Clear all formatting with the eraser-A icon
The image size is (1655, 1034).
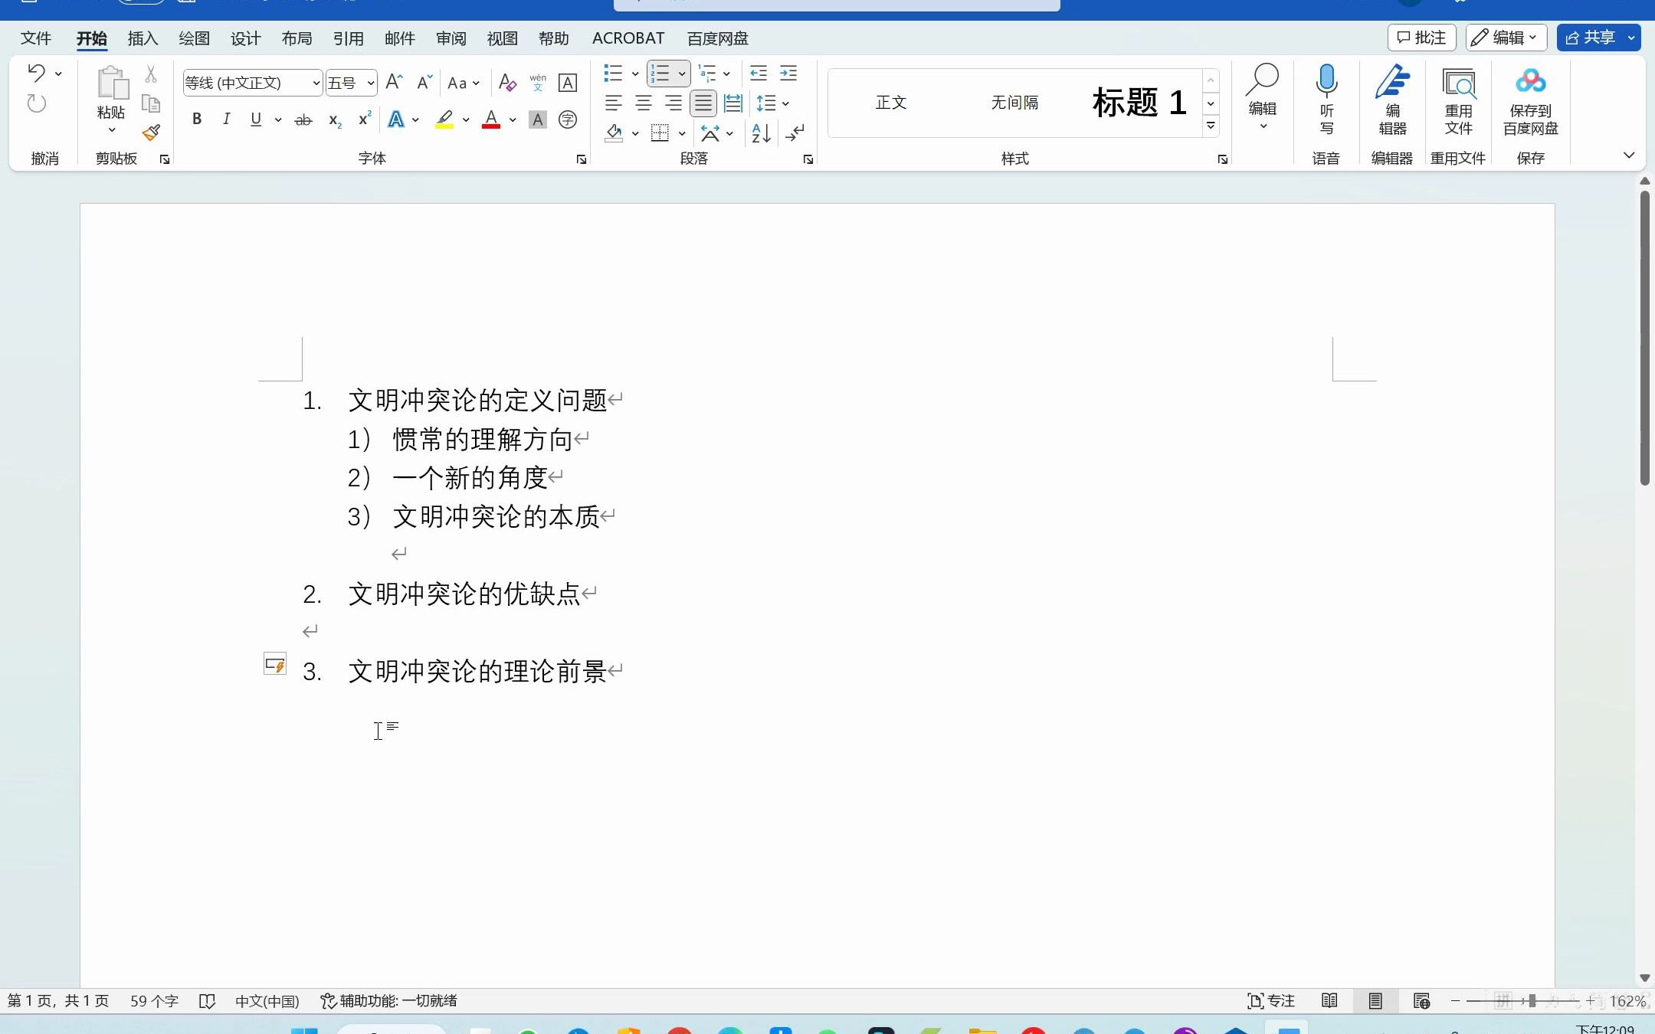click(x=507, y=82)
